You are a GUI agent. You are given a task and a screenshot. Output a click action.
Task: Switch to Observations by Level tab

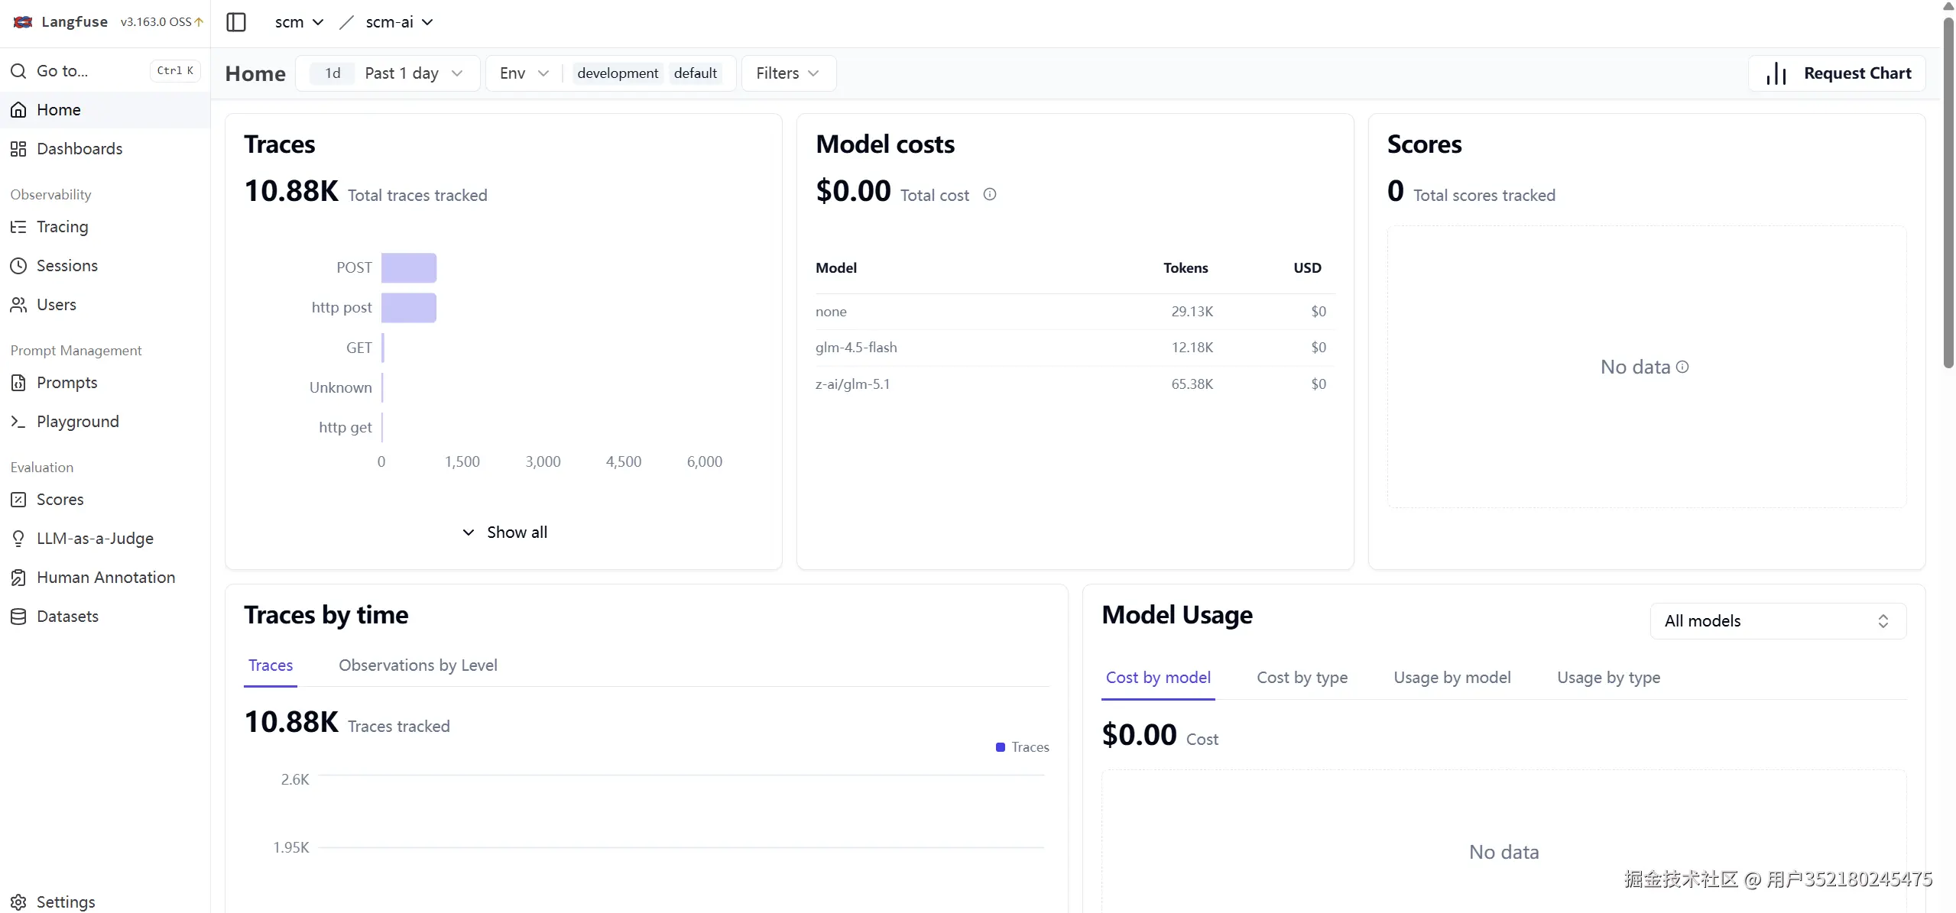(x=417, y=665)
